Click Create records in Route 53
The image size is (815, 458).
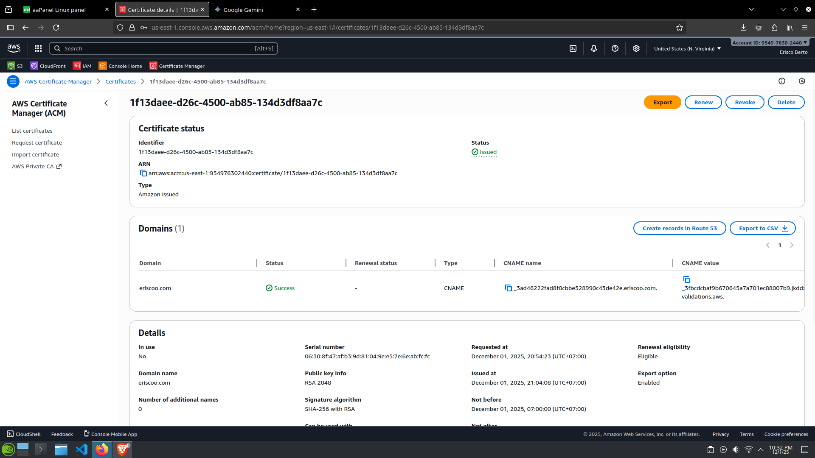679,229
